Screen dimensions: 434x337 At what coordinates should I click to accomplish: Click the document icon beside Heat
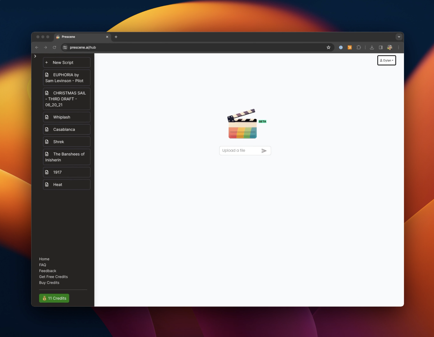pos(47,184)
